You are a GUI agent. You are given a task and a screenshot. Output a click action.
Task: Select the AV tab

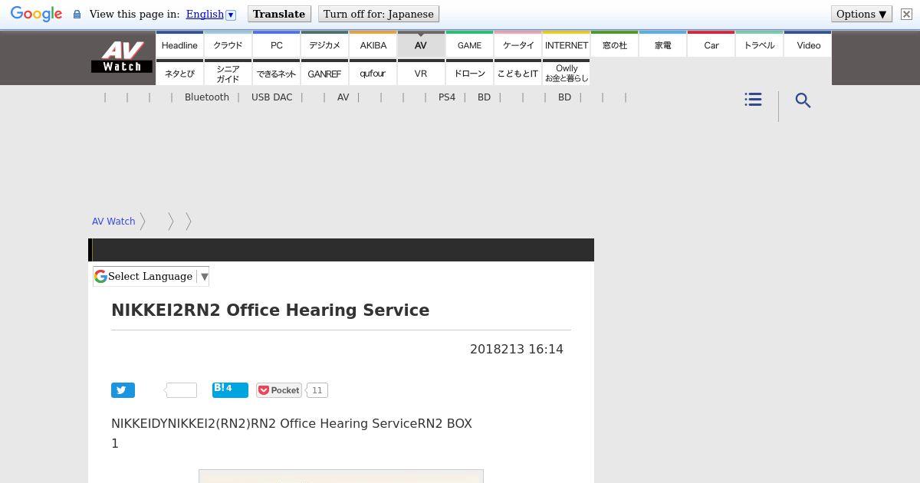[421, 45]
